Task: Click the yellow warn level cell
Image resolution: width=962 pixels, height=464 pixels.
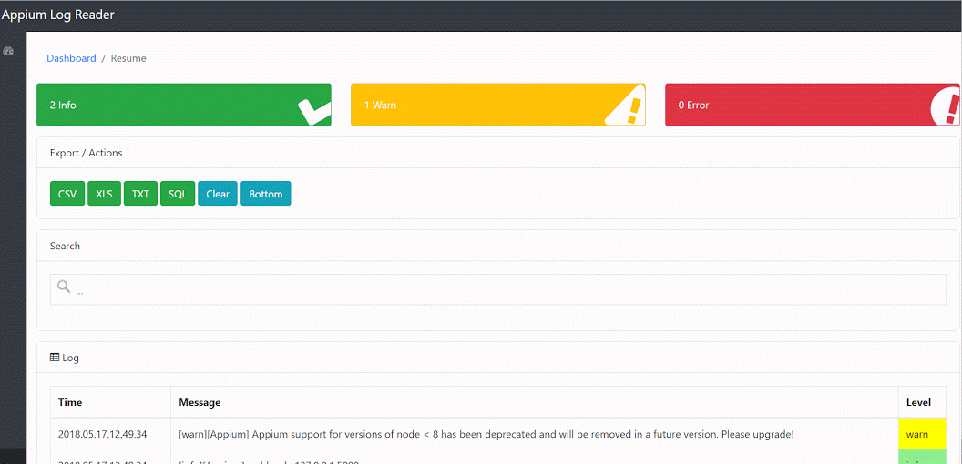Action: 922,434
